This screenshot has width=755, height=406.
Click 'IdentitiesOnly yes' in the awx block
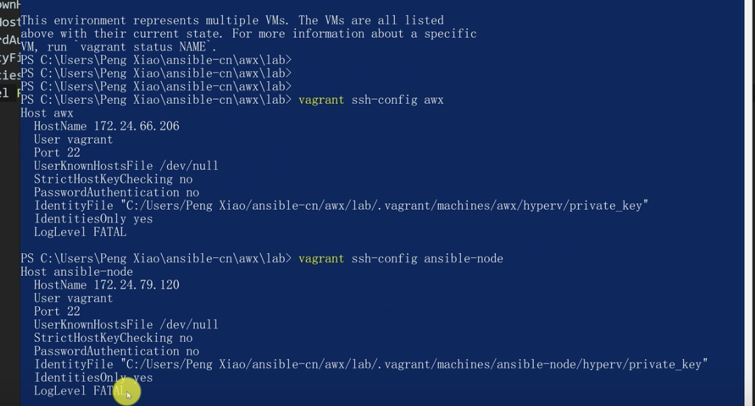coord(93,219)
